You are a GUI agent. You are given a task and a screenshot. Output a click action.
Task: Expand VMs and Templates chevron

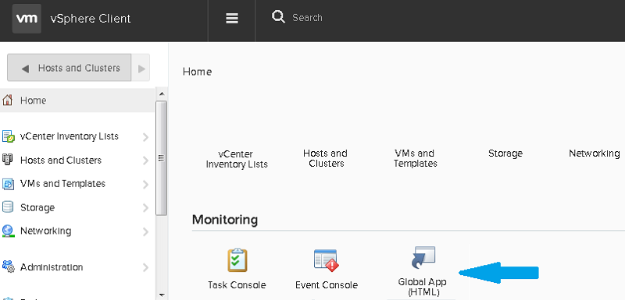[145, 185]
